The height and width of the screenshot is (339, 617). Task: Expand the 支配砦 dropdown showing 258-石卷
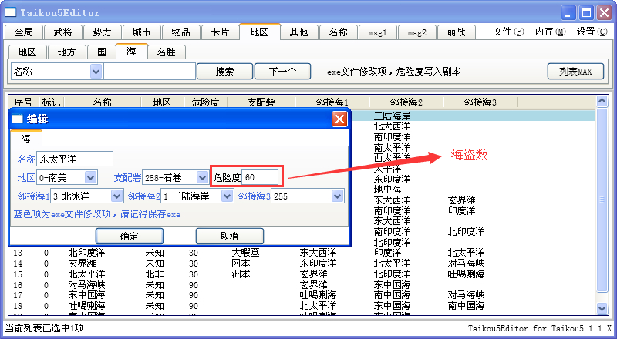(x=202, y=177)
